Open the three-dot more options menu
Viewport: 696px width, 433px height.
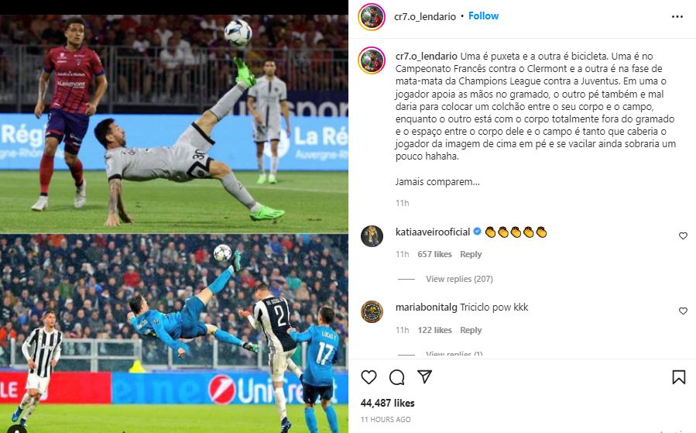pyautogui.click(x=677, y=16)
